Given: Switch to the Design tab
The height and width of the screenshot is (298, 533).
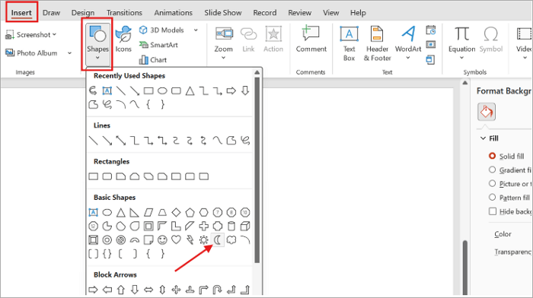Looking at the screenshot, I should coord(83,13).
